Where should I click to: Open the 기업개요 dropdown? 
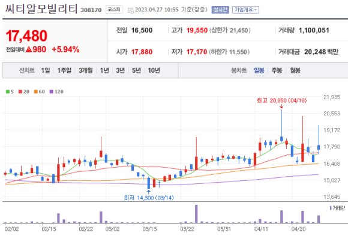245,10
